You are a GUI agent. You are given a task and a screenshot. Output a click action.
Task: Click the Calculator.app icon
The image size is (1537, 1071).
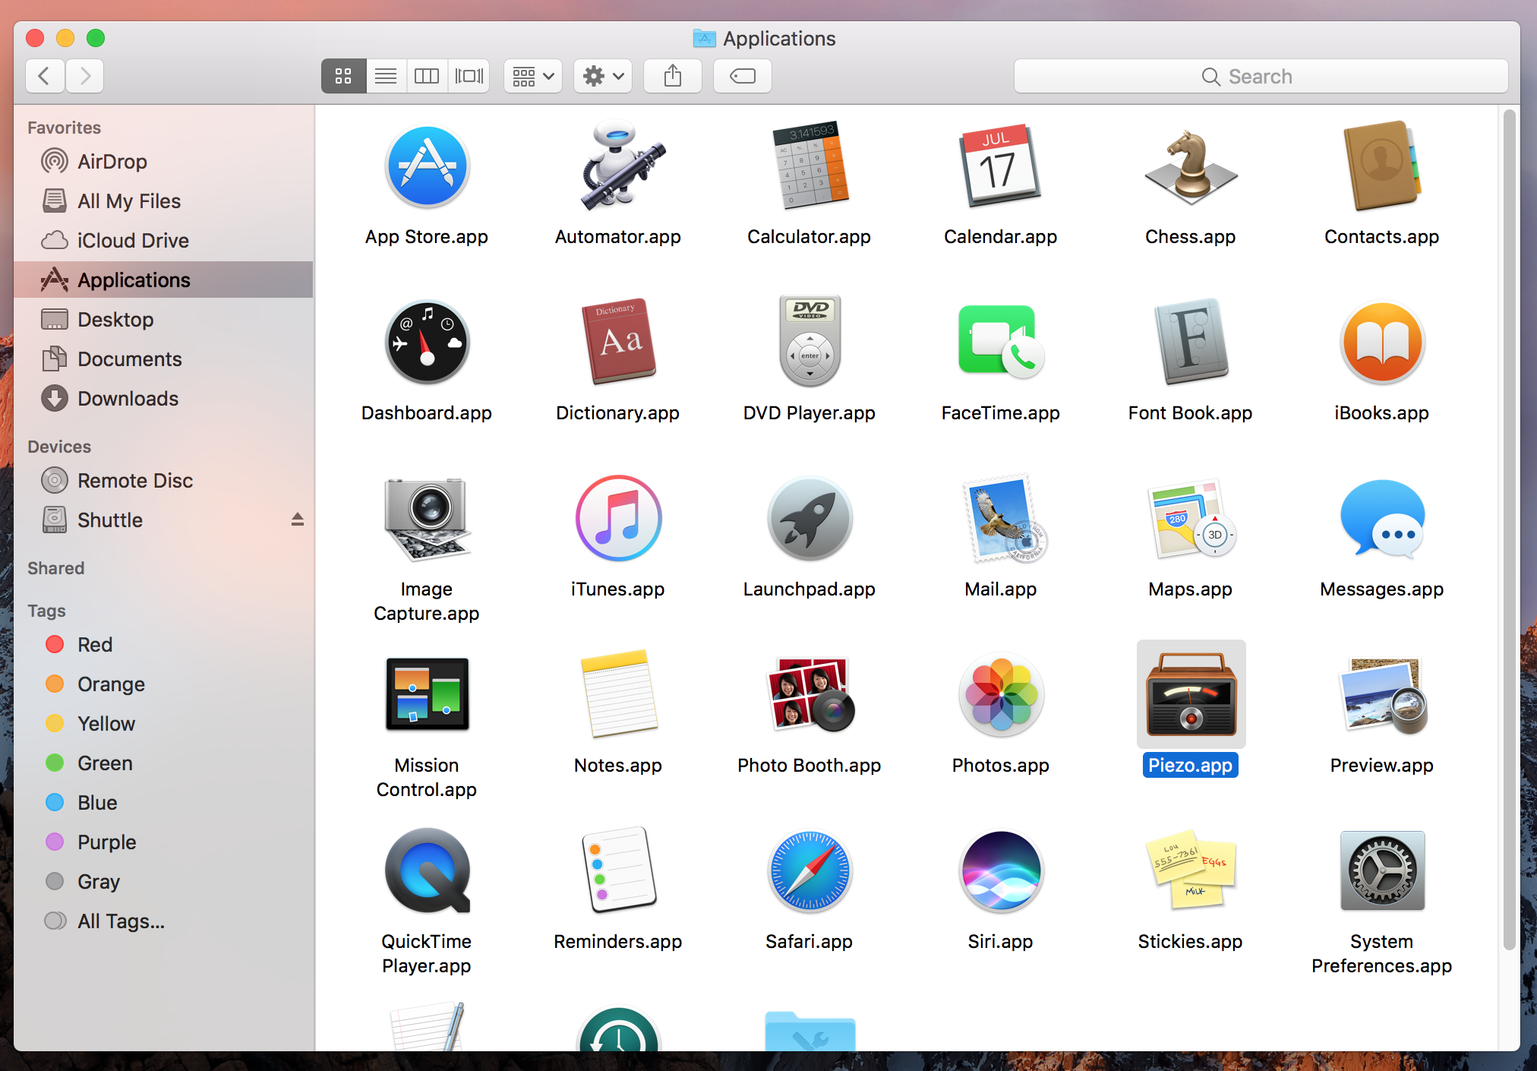coord(810,166)
